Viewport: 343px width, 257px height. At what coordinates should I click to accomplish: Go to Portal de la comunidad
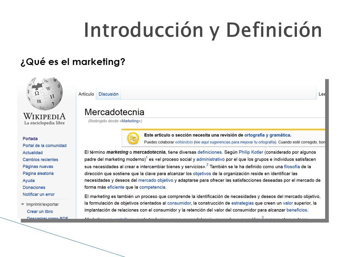point(45,146)
